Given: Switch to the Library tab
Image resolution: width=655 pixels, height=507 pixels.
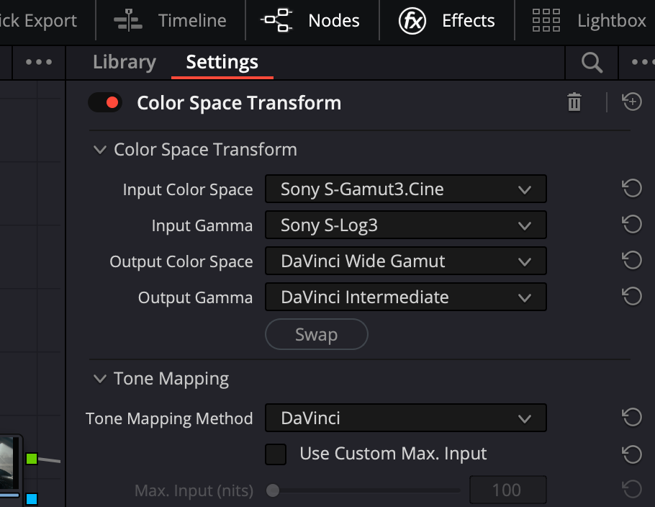Looking at the screenshot, I should click(124, 63).
